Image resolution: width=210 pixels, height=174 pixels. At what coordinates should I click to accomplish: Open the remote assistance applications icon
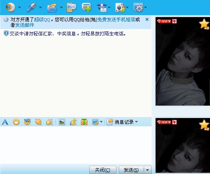[138, 7]
